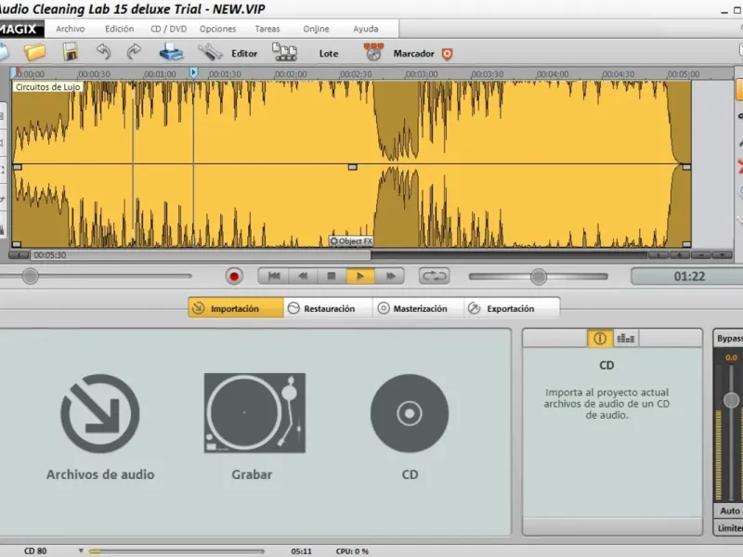Open the CD 80 dropdown arrow in status bar
The image size is (743, 557).
pyautogui.click(x=81, y=551)
